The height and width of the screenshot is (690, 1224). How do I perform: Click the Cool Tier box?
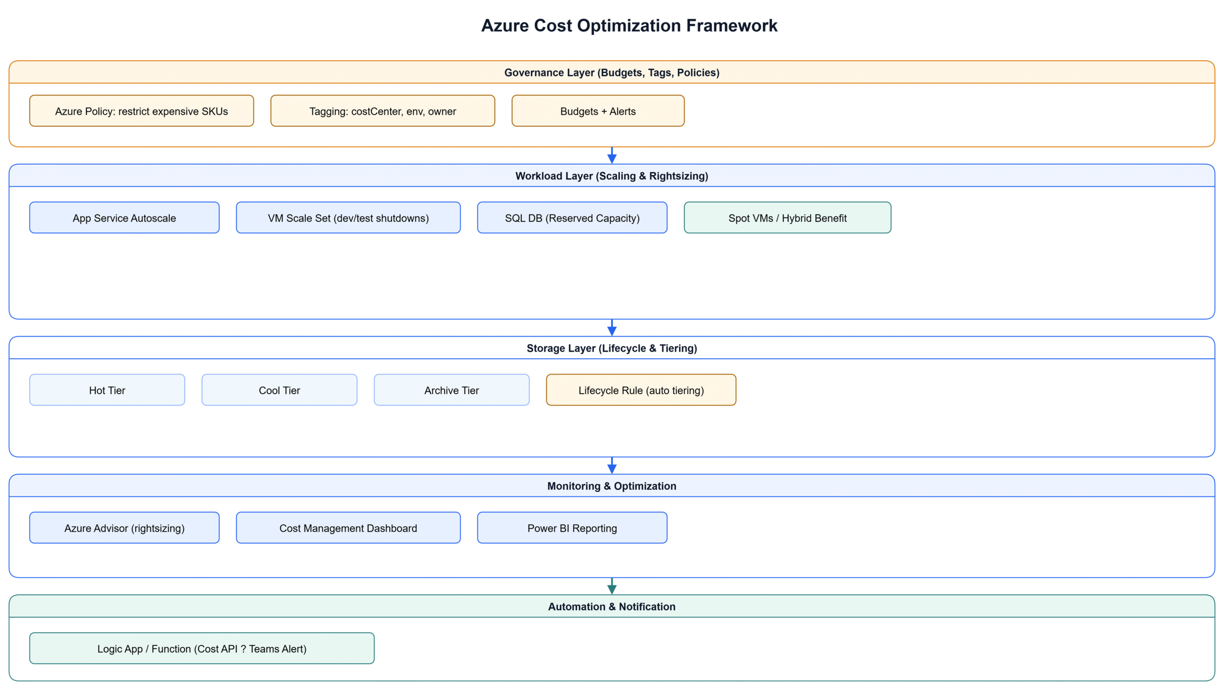[279, 390]
